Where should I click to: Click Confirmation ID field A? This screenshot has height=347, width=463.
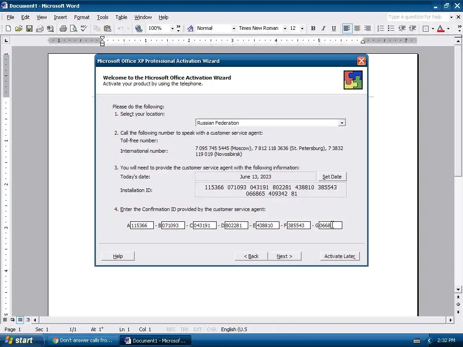coord(142,225)
